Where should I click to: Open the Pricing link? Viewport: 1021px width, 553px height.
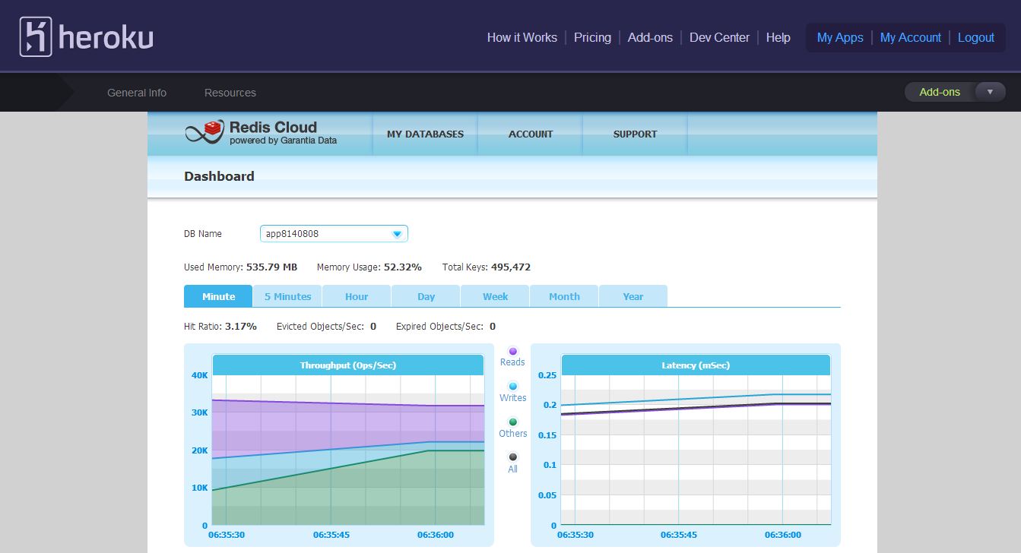(592, 37)
